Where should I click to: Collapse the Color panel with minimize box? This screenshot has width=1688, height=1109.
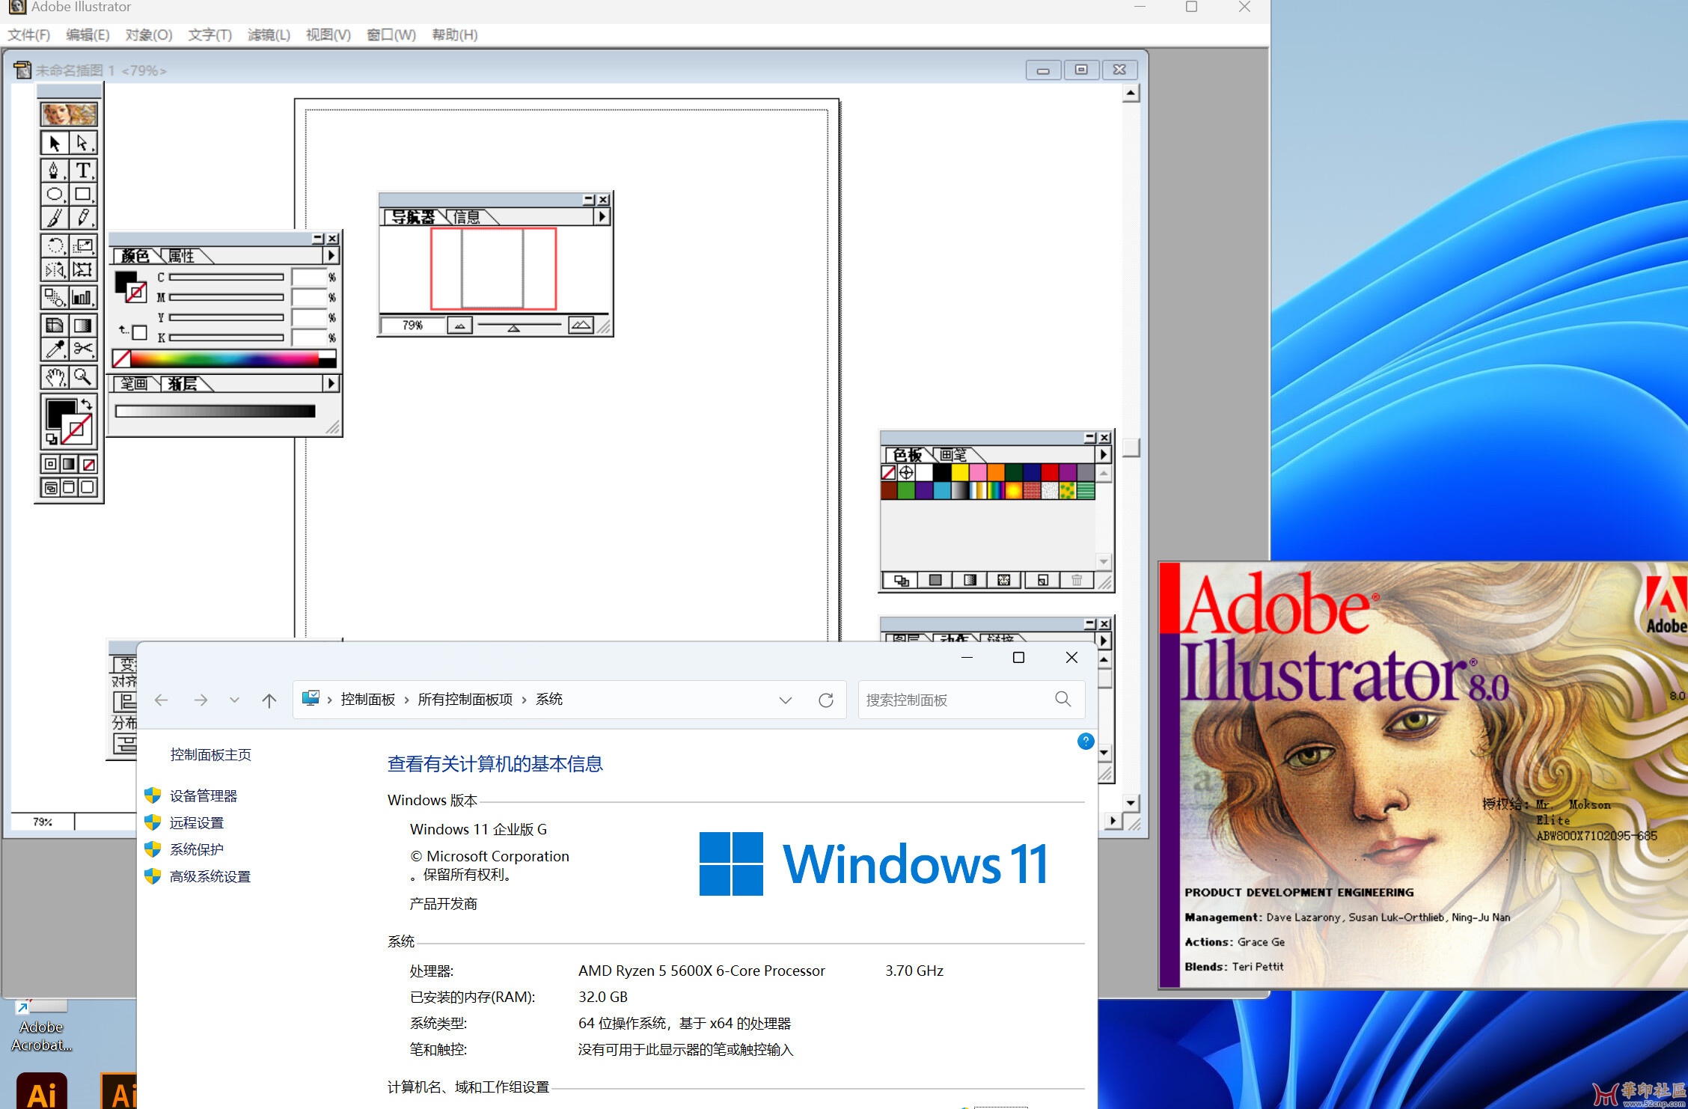319,238
